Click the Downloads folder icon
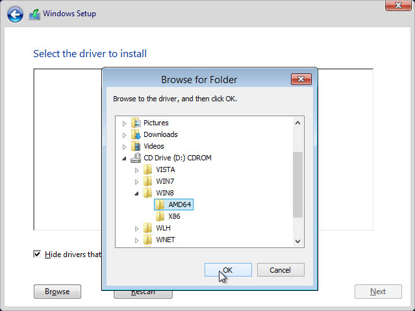Screen dimensions: 415x311 click(x=136, y=134)
